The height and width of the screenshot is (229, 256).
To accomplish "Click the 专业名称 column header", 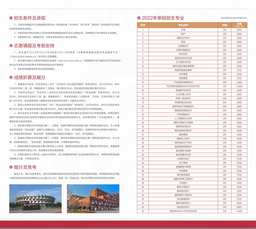I will click(x=183, y=25).
